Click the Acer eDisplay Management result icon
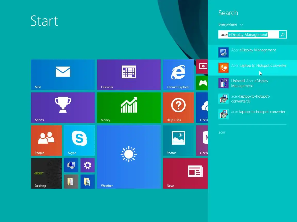The height and width of the screenshot is (222, 297). coord(224,52)
